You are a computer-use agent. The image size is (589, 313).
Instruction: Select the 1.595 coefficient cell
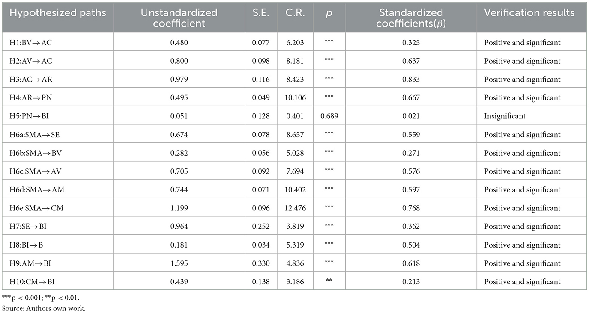(x=179, y=263)
